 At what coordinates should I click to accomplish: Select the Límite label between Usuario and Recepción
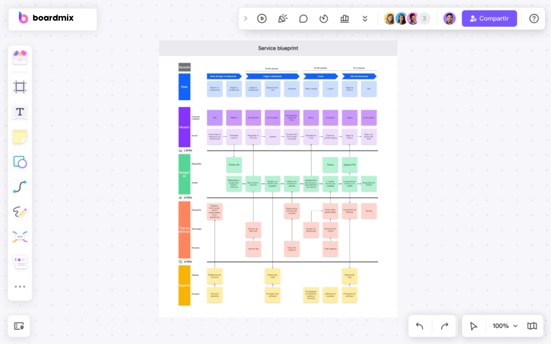pyautogui.click(x=188, y=150)
